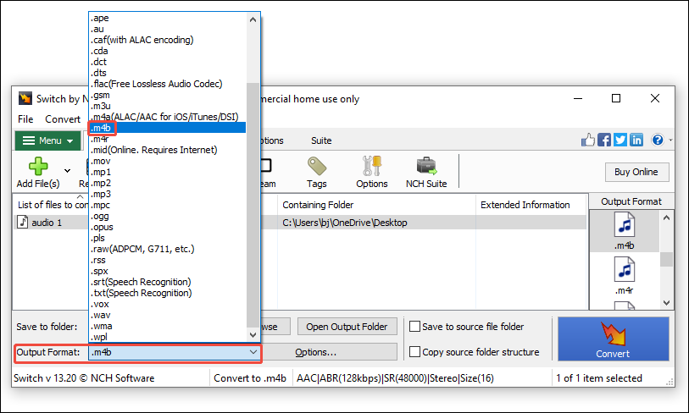Open the Tags toolbar icon
The height and width of the screenshot is (413, 689).
coord(317,167)
